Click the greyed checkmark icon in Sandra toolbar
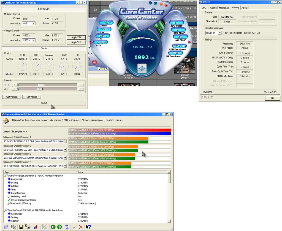Image resolution: width=282 pixels, height=231 pixels. click(74, 227)
